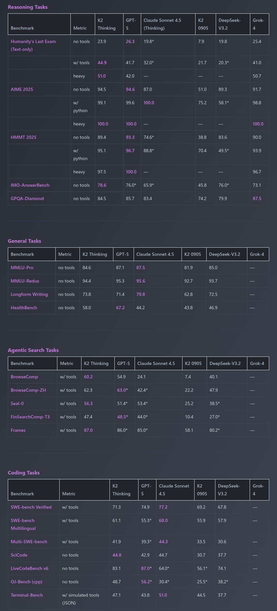Click the Multi-SWE-bench link

[x=29, y=542]
